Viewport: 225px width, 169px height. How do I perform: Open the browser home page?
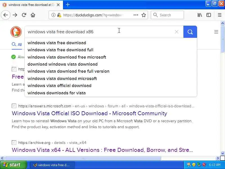point(33,15)
